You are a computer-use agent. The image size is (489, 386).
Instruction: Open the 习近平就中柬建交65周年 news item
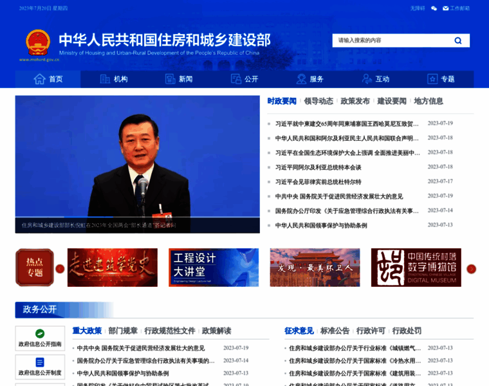(347, 124)
